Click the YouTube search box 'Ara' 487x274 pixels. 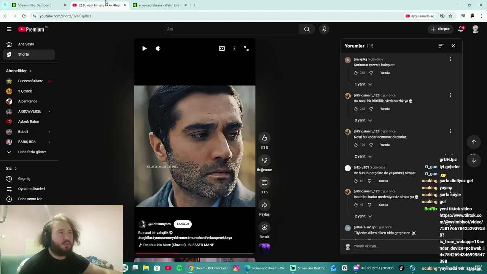tap(231, 29)
